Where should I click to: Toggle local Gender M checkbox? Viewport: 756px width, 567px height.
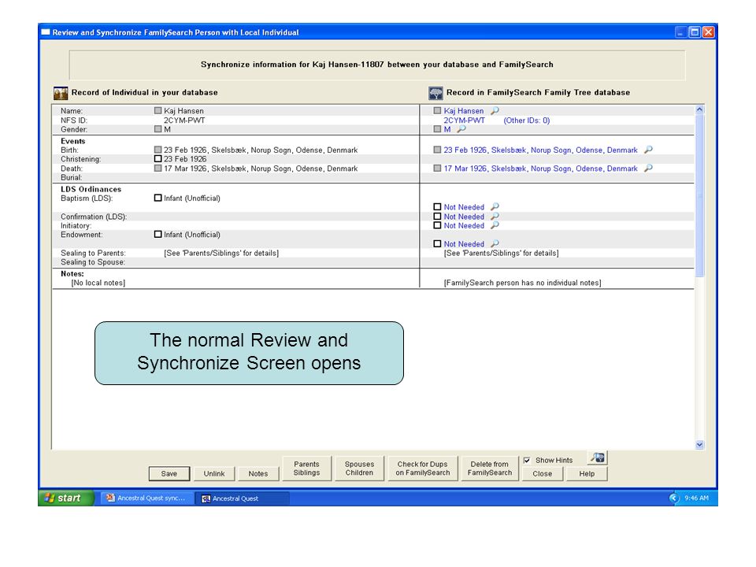pyautogui.click(x=157, y=129)
